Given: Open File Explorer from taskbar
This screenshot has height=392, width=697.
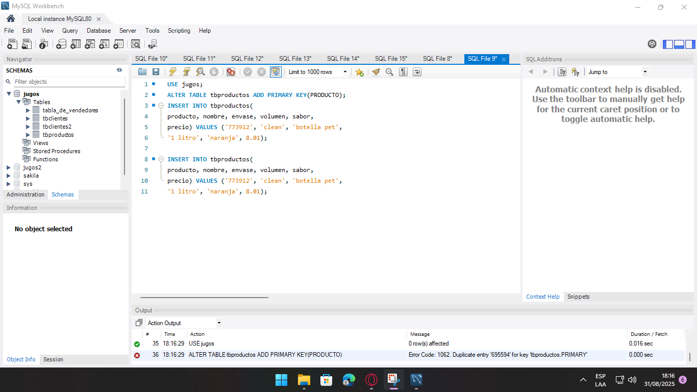Looking at the screenshot, I should click(304, 380).
